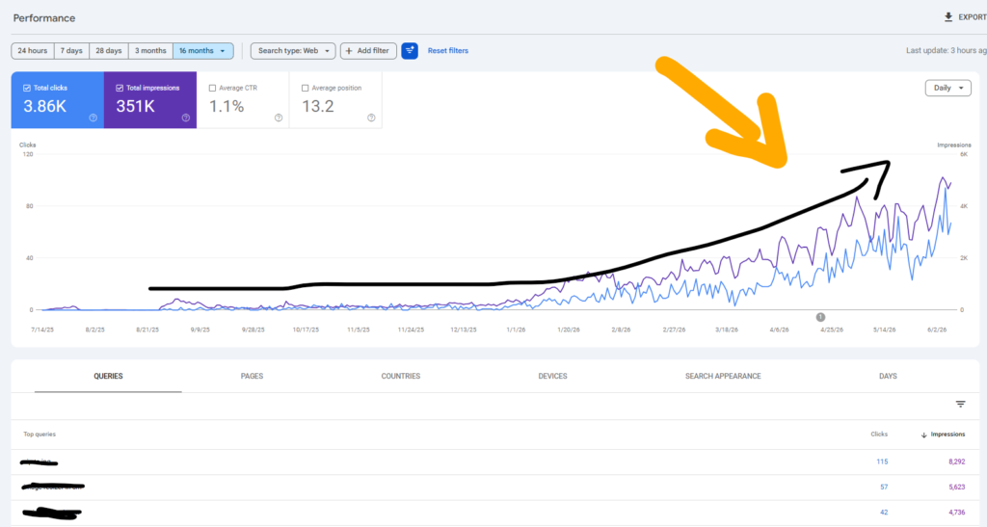
Task: Switch to the Search Appearance tab
Action: point(723,376)
